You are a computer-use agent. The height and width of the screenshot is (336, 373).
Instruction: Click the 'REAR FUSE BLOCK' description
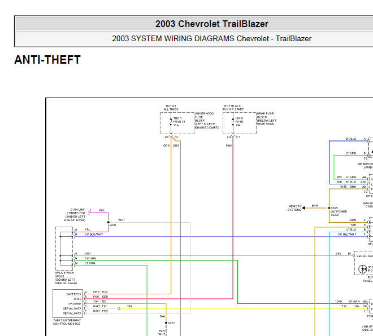pos(266,118)
